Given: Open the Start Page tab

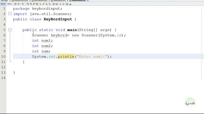Looking at the screenshot, I should (4, 1).
